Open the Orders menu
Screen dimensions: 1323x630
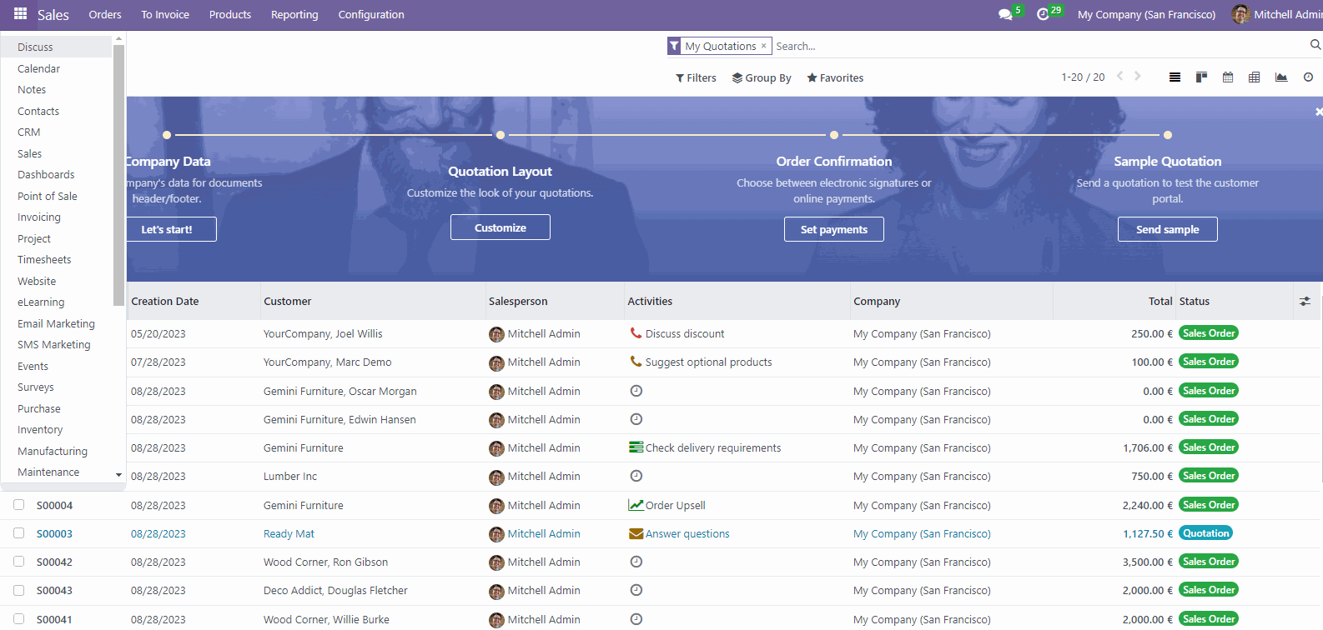(105, 14)
